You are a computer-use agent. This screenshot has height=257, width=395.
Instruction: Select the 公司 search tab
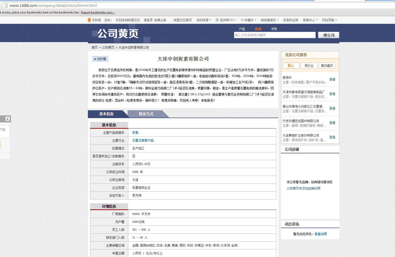(x=258, y=29)
